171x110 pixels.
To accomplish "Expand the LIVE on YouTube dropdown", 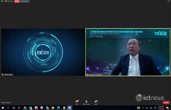I will [25, 1].
